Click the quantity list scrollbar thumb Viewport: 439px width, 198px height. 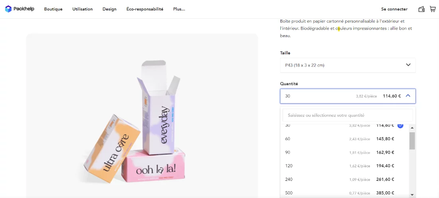(412, 141)
